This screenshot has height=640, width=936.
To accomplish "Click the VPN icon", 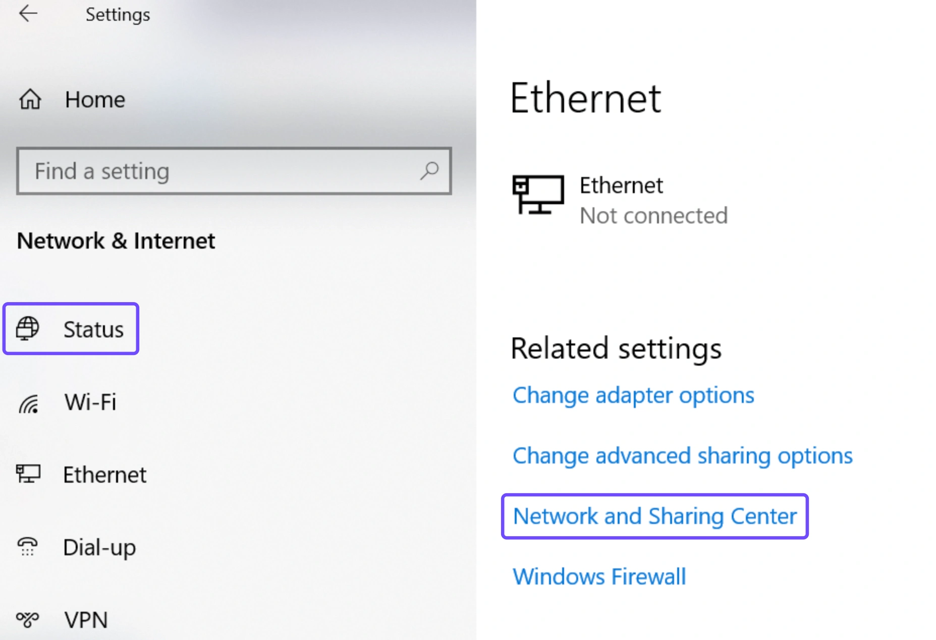I will click(x=28, y=619).
